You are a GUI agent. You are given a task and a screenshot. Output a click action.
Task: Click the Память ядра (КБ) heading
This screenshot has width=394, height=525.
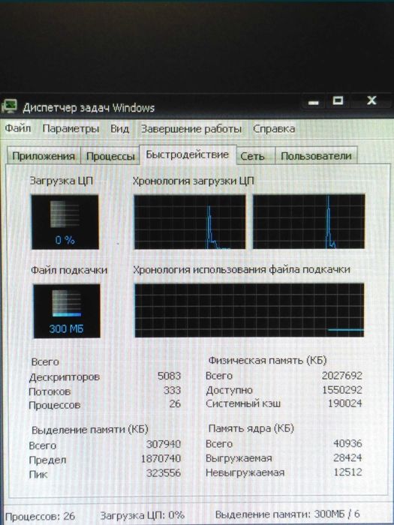pyautogui.click(x=251, y=428)
